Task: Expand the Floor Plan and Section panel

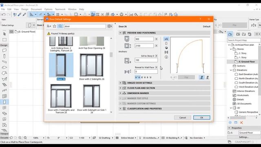Action: pyautogui.click(x=120, y=88)
